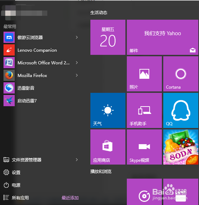Open the 手机助手 tile

pos(144,110)
